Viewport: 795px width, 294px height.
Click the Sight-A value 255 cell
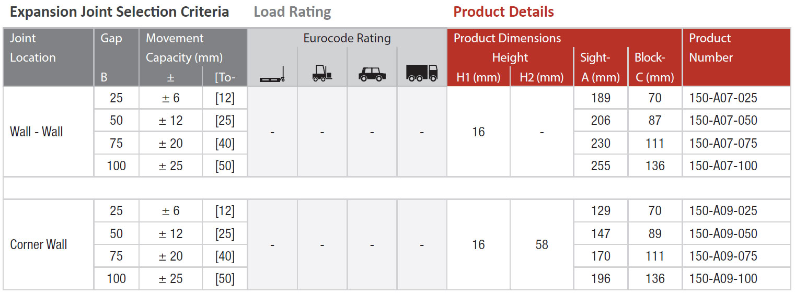(x=601, y=166)
